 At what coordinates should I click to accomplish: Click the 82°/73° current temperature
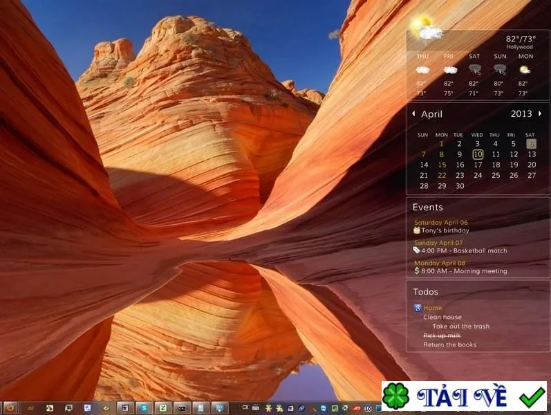point(521,39)
